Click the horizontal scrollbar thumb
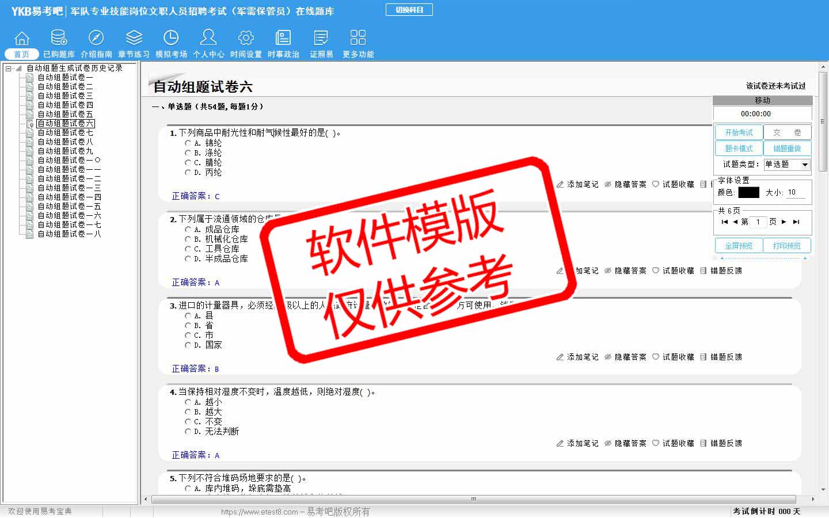829x518 pixels. point(473,499)
